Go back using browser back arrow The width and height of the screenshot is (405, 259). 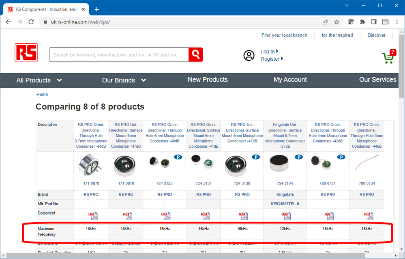pyautogui.click(x=8, y=22)
